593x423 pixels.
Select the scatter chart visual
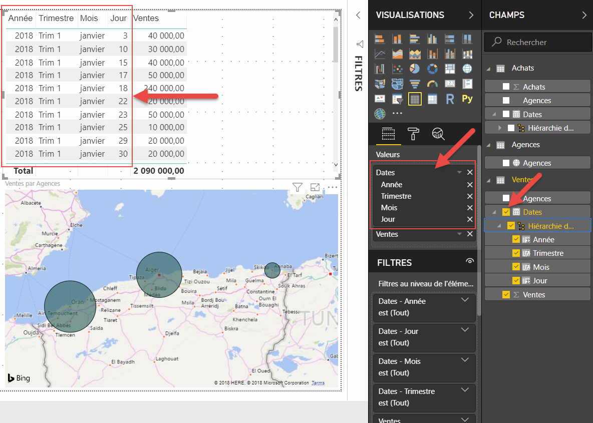click(x=397, y=69)
